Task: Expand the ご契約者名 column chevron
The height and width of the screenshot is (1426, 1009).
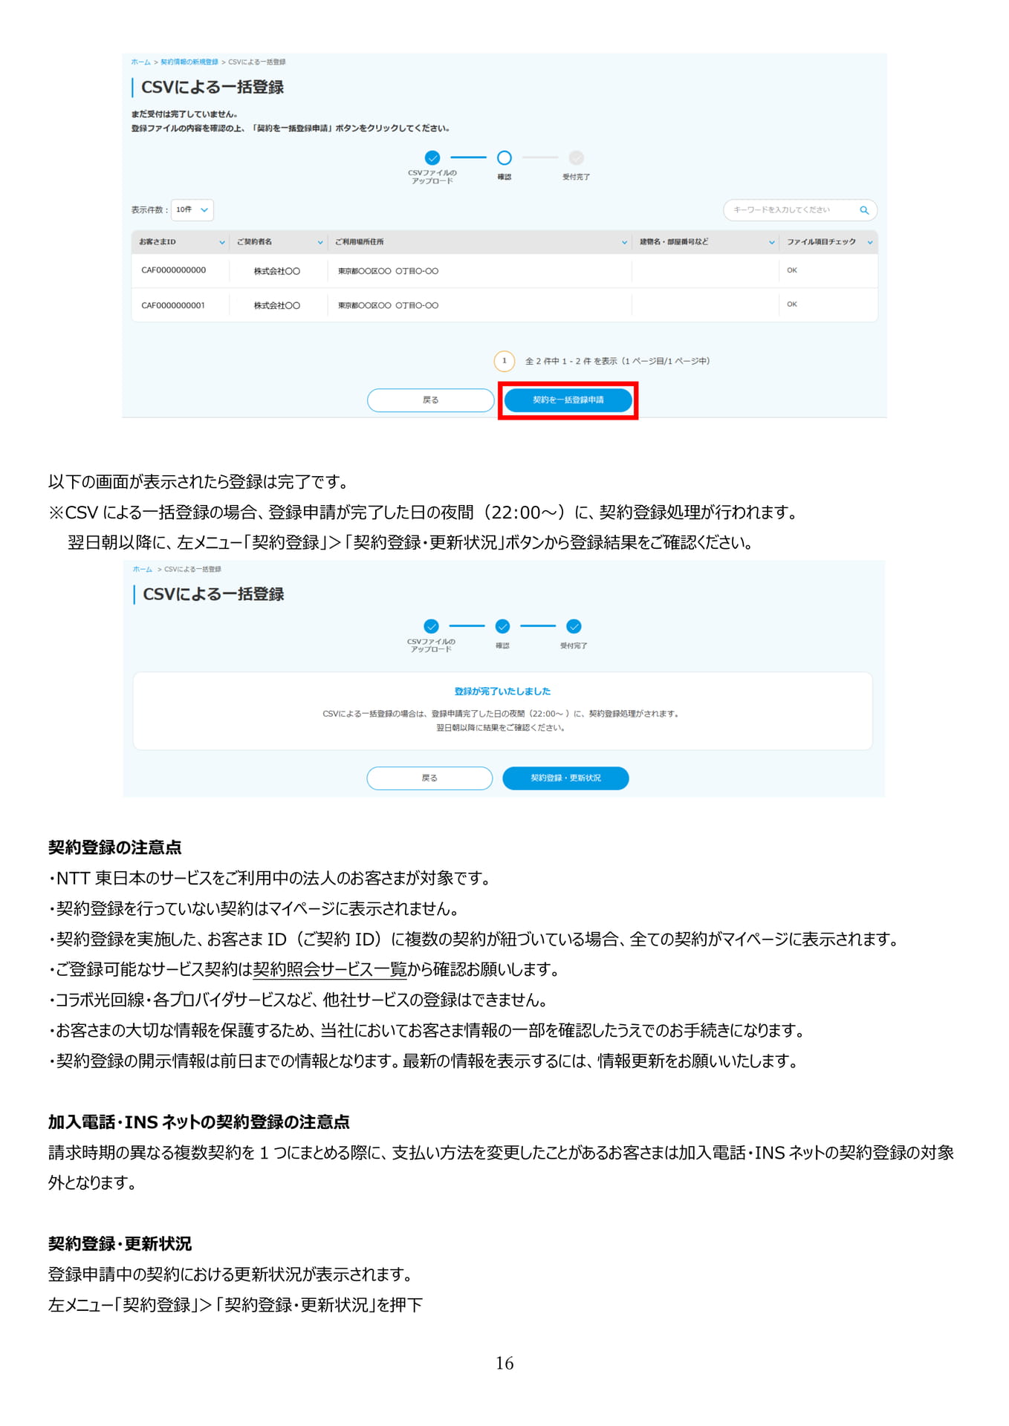Action: (320, 242)
